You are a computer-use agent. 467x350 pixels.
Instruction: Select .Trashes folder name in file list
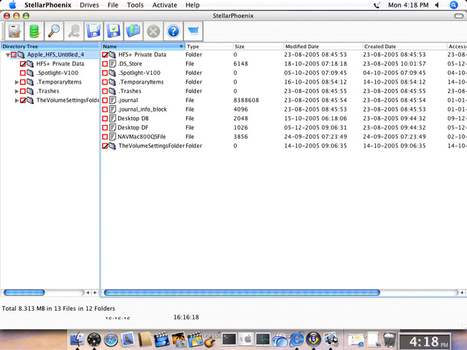point(130,91)
